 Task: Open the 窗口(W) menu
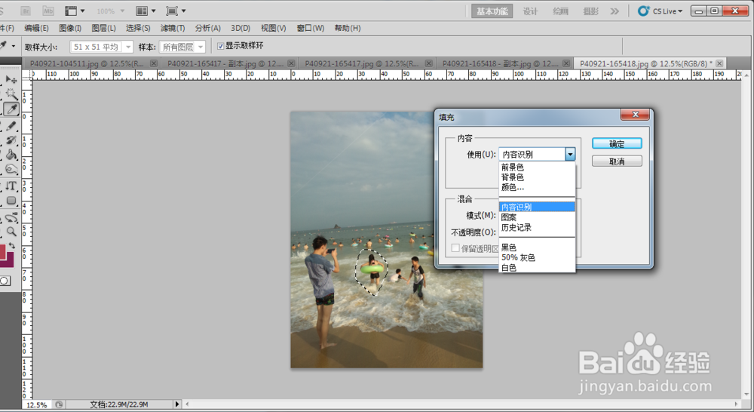click(x=311, y=29)
